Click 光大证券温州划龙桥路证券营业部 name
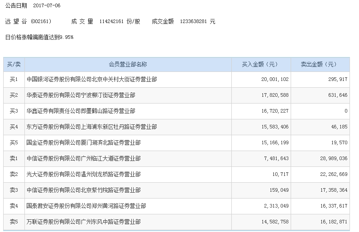Image resolution: width=359 pixels, height=232 pixels. (x=84, y=175)
